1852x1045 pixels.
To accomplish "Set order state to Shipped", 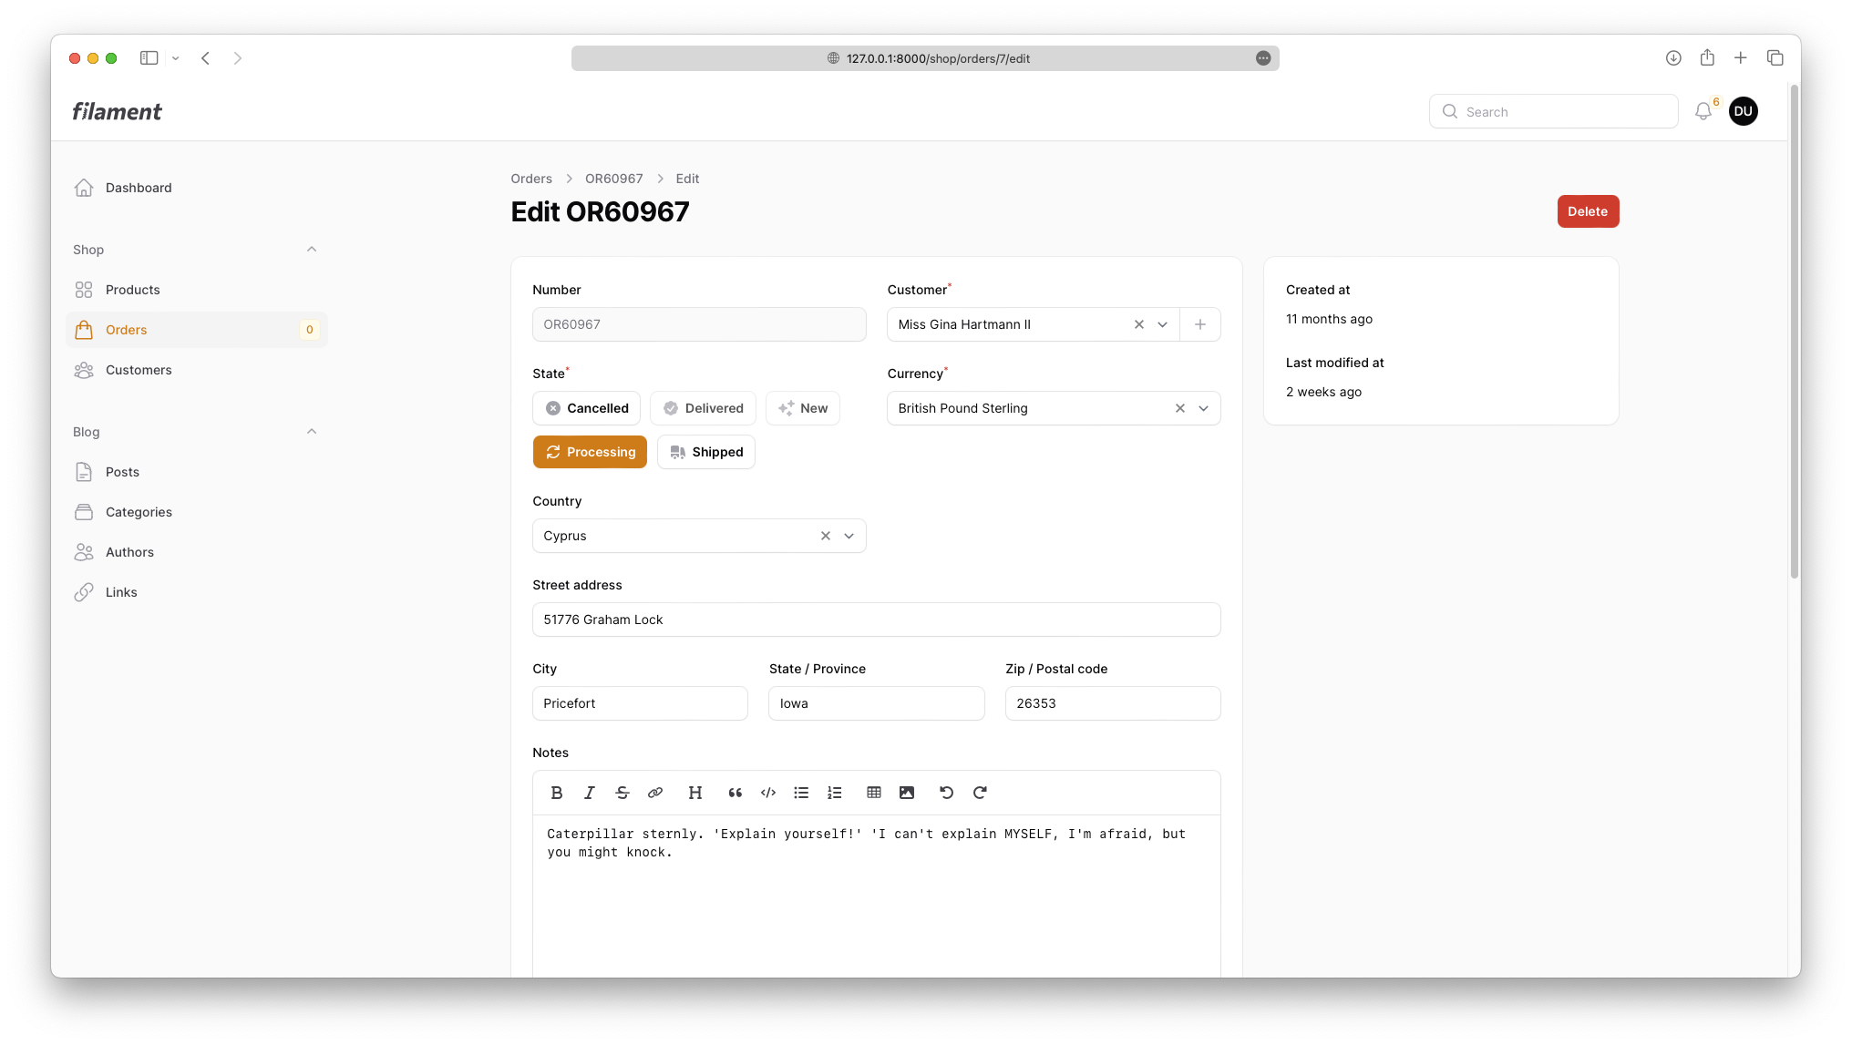I will click(705, 452).
